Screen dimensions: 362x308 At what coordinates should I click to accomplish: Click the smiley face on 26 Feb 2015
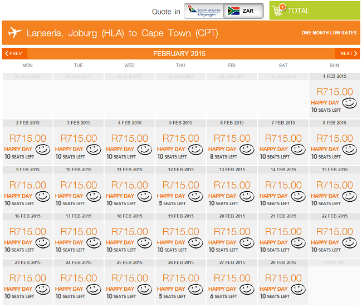[195, 289]
